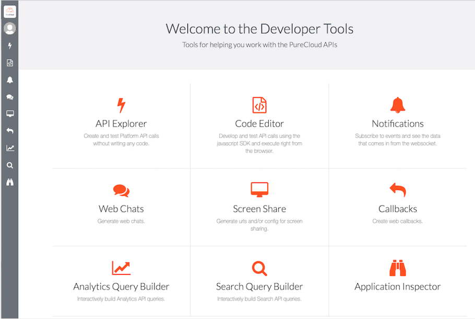Click 'Create web callbacks.' text
Viewport: 475px width, 319px height.
pos(397,221)
